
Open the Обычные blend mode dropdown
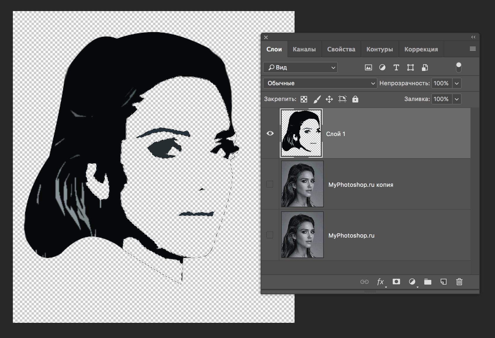(x=320, y=83)
